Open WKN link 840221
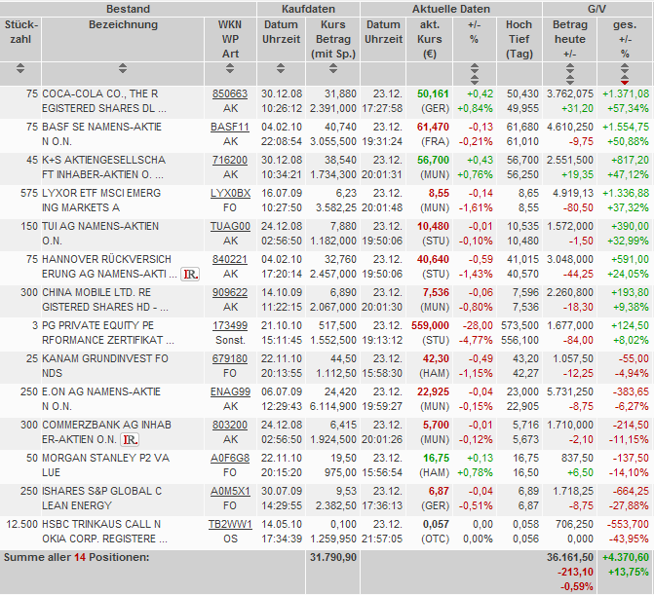Screen dimensions: 654x595 point(230,259)
